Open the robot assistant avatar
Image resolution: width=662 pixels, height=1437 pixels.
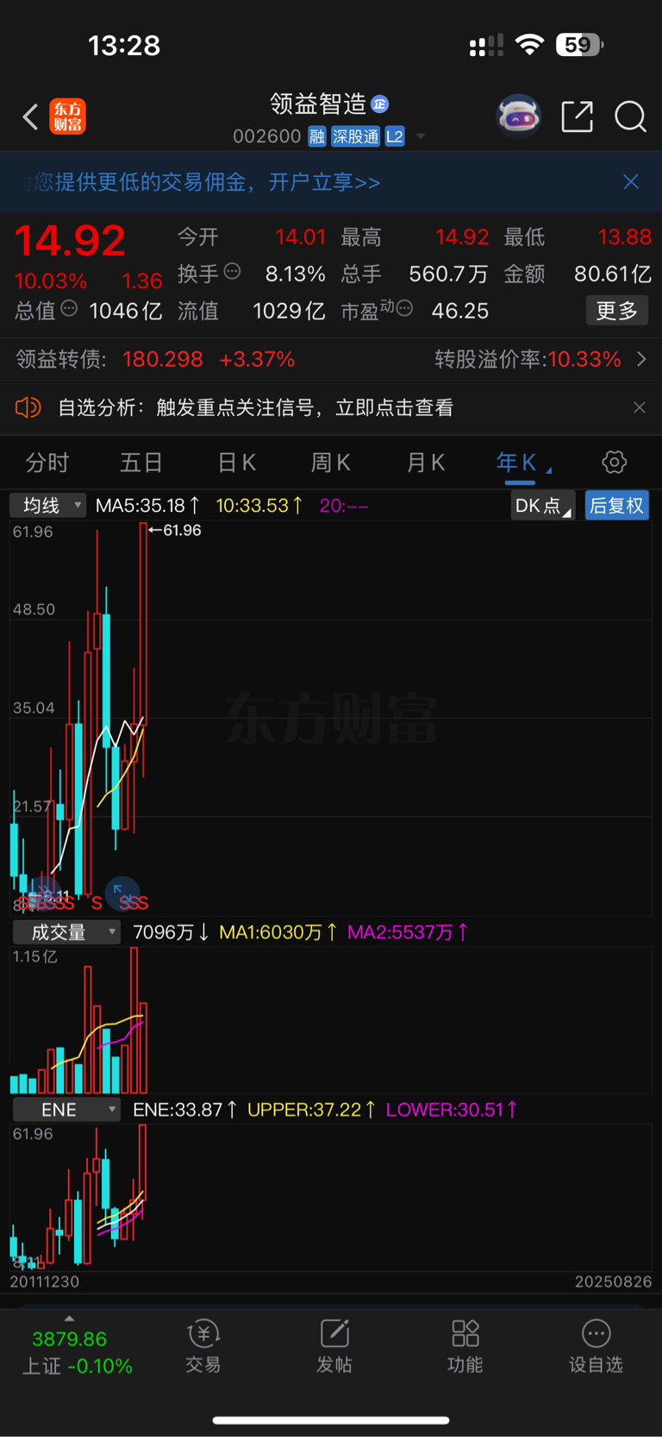coord(518,116)
